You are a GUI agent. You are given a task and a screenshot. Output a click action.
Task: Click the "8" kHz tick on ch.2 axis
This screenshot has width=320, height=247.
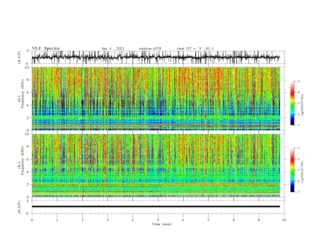[x=28, y=147]
